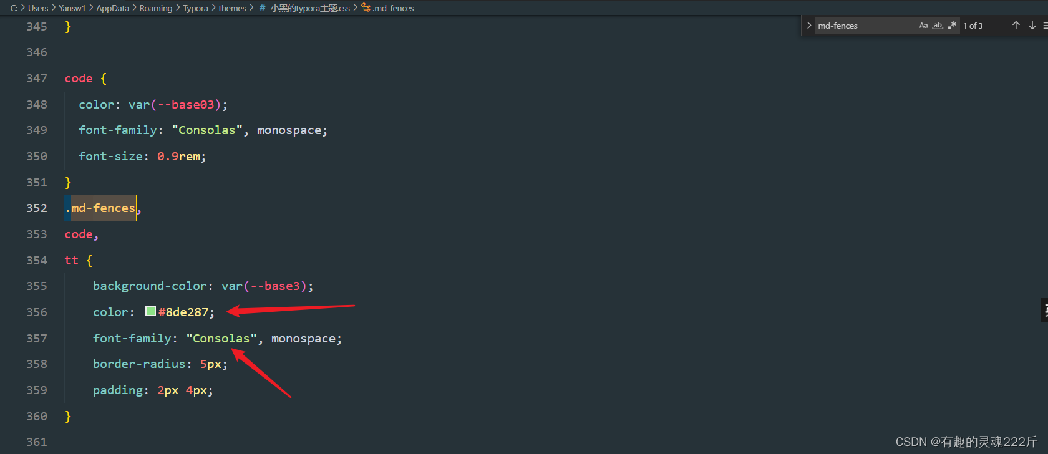
Task: Select line number 352 in the gutter
Action: [x=36, y=208]
